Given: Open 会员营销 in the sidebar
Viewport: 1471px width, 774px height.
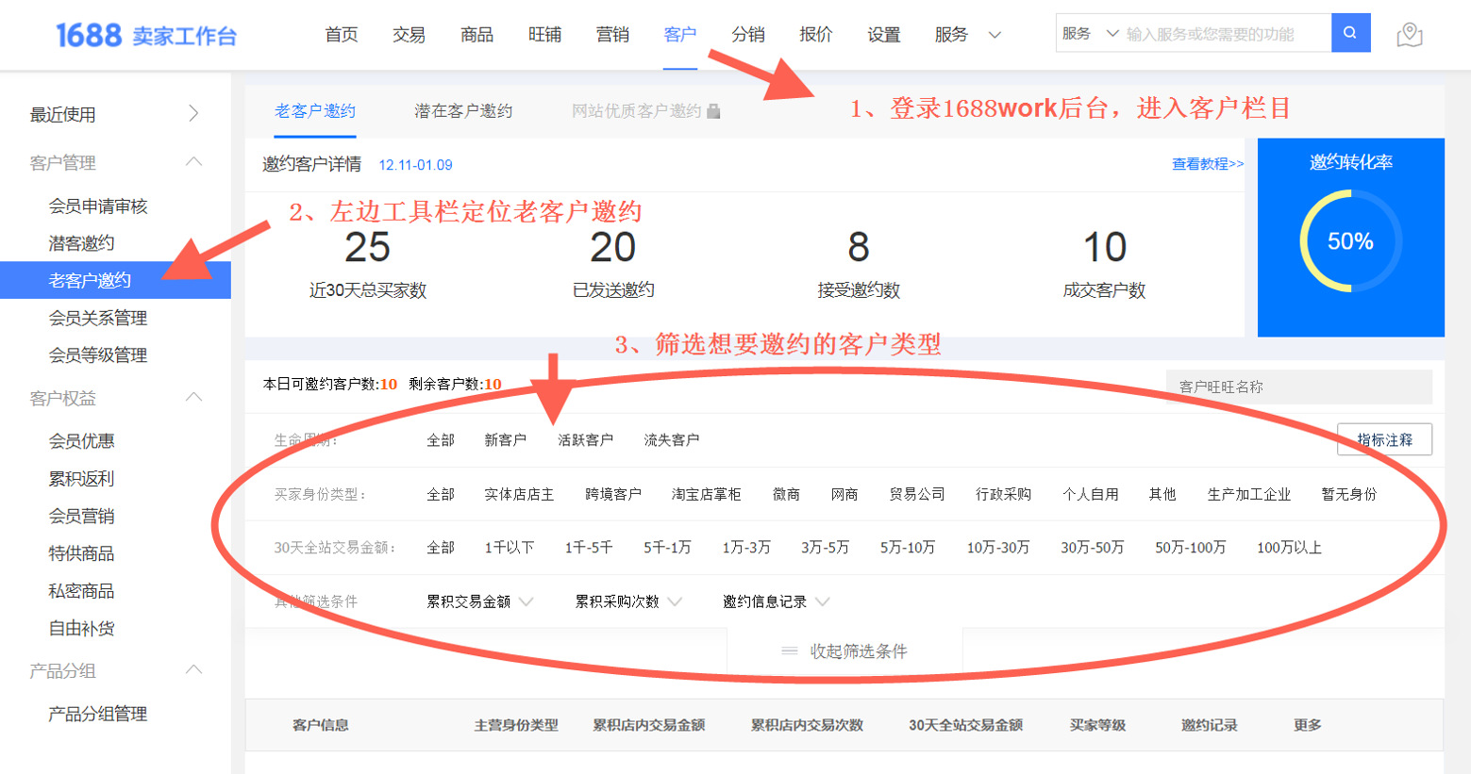Looking at the screenshot, I should click(81, 517).
